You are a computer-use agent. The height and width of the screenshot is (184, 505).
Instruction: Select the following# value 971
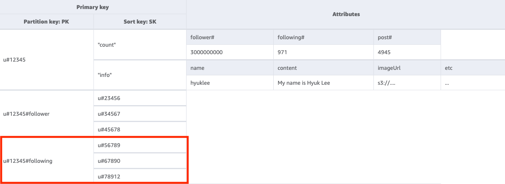tap(283, 52)
